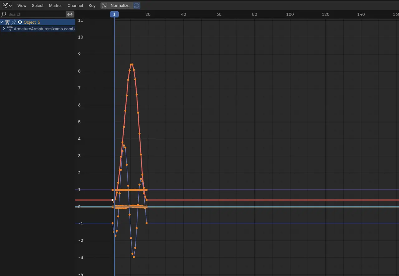Expand the ArmatureArmaturemixamo.com action
399x276 pixels.
(4, 29)
